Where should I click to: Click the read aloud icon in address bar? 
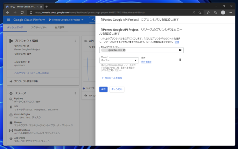pos(194,13)
